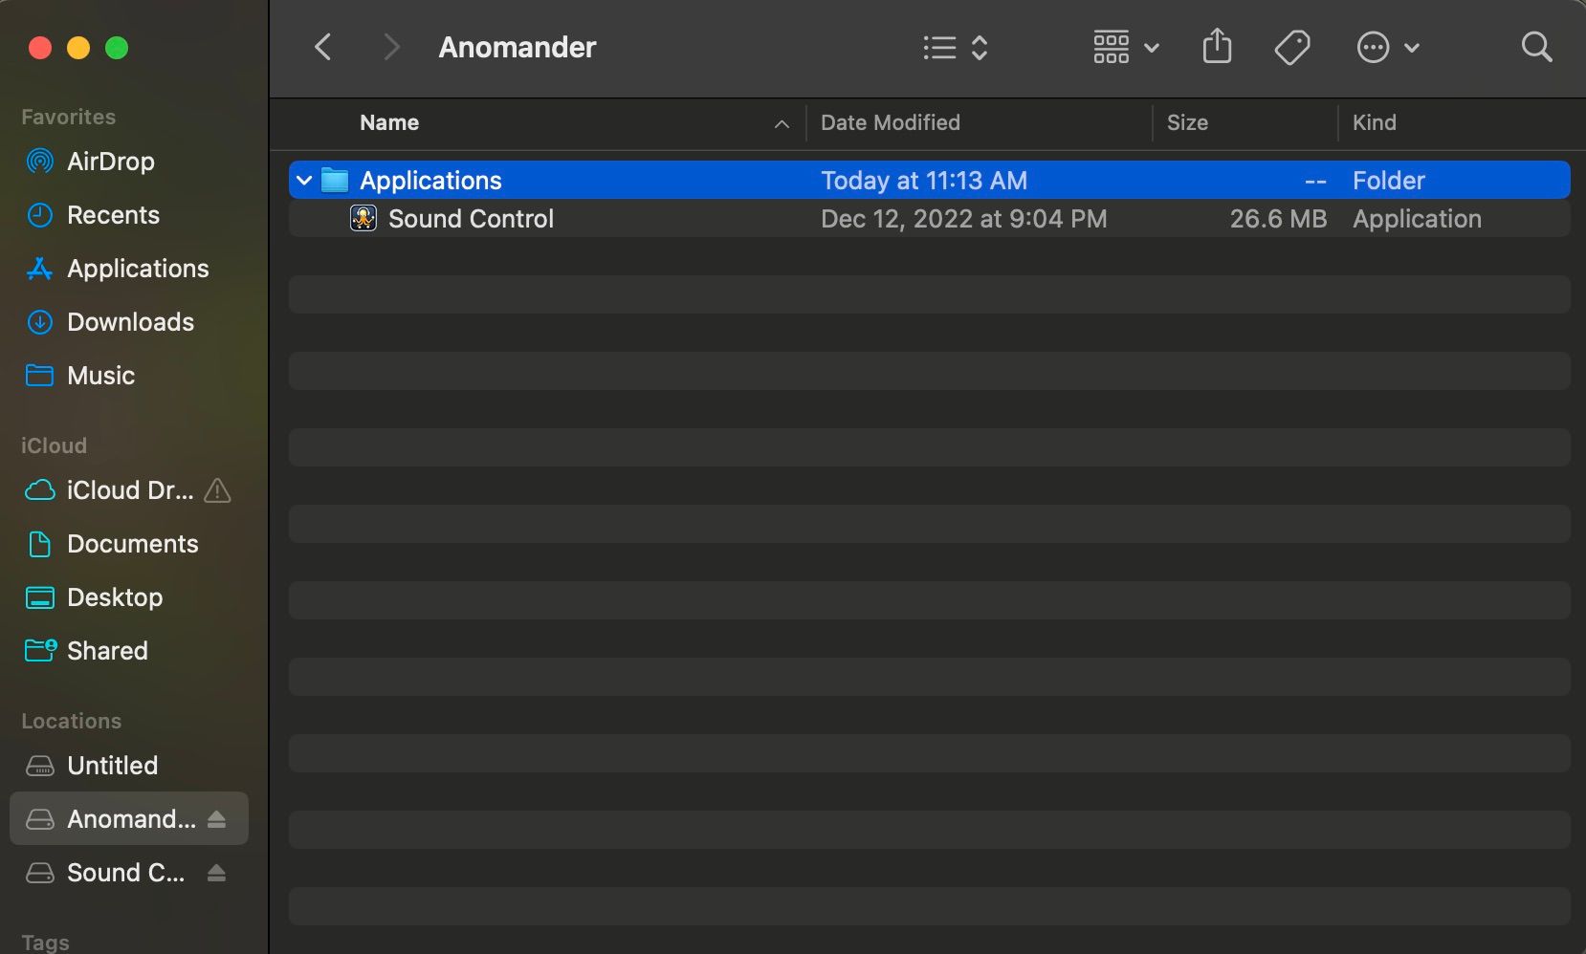Click the '26.6 MB' size value
This screenshot has width=1586, height=954.
1278,219
